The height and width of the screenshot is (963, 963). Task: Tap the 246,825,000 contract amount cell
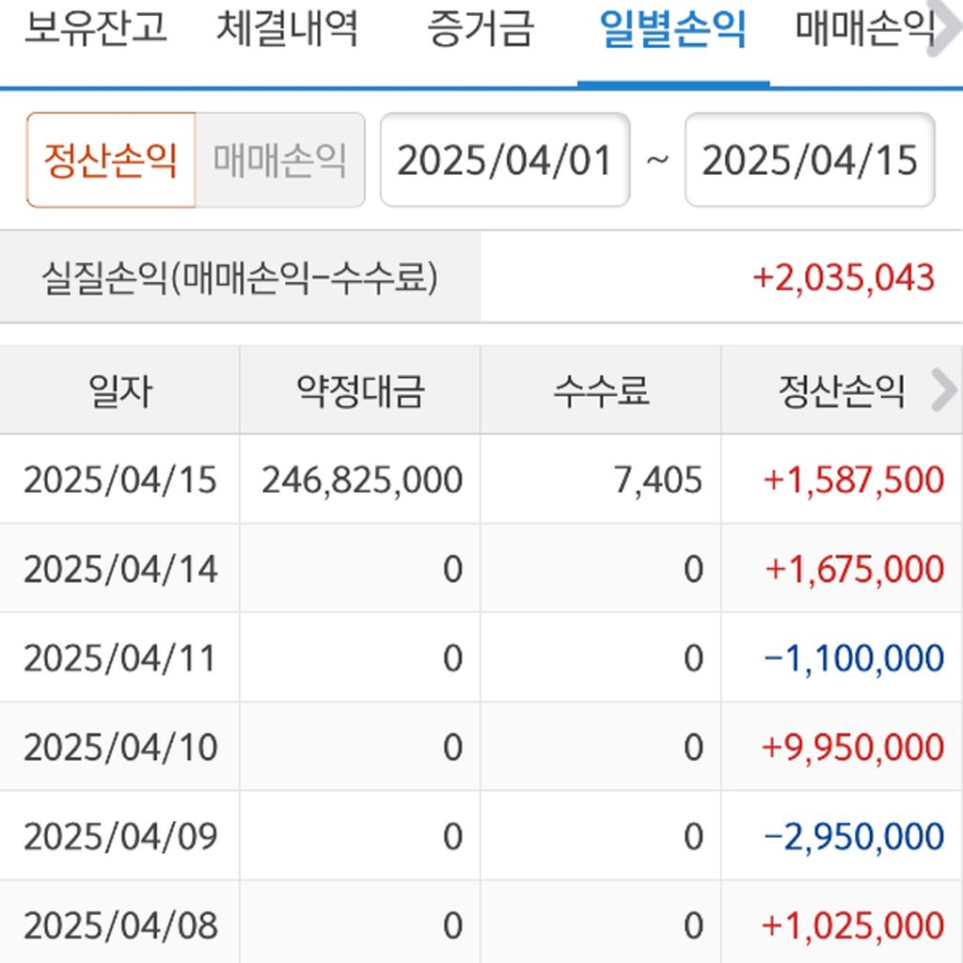362,480
